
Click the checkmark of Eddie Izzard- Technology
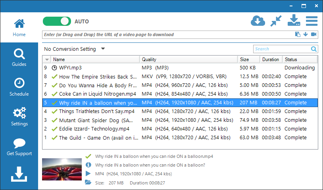[x=54, y=129]
